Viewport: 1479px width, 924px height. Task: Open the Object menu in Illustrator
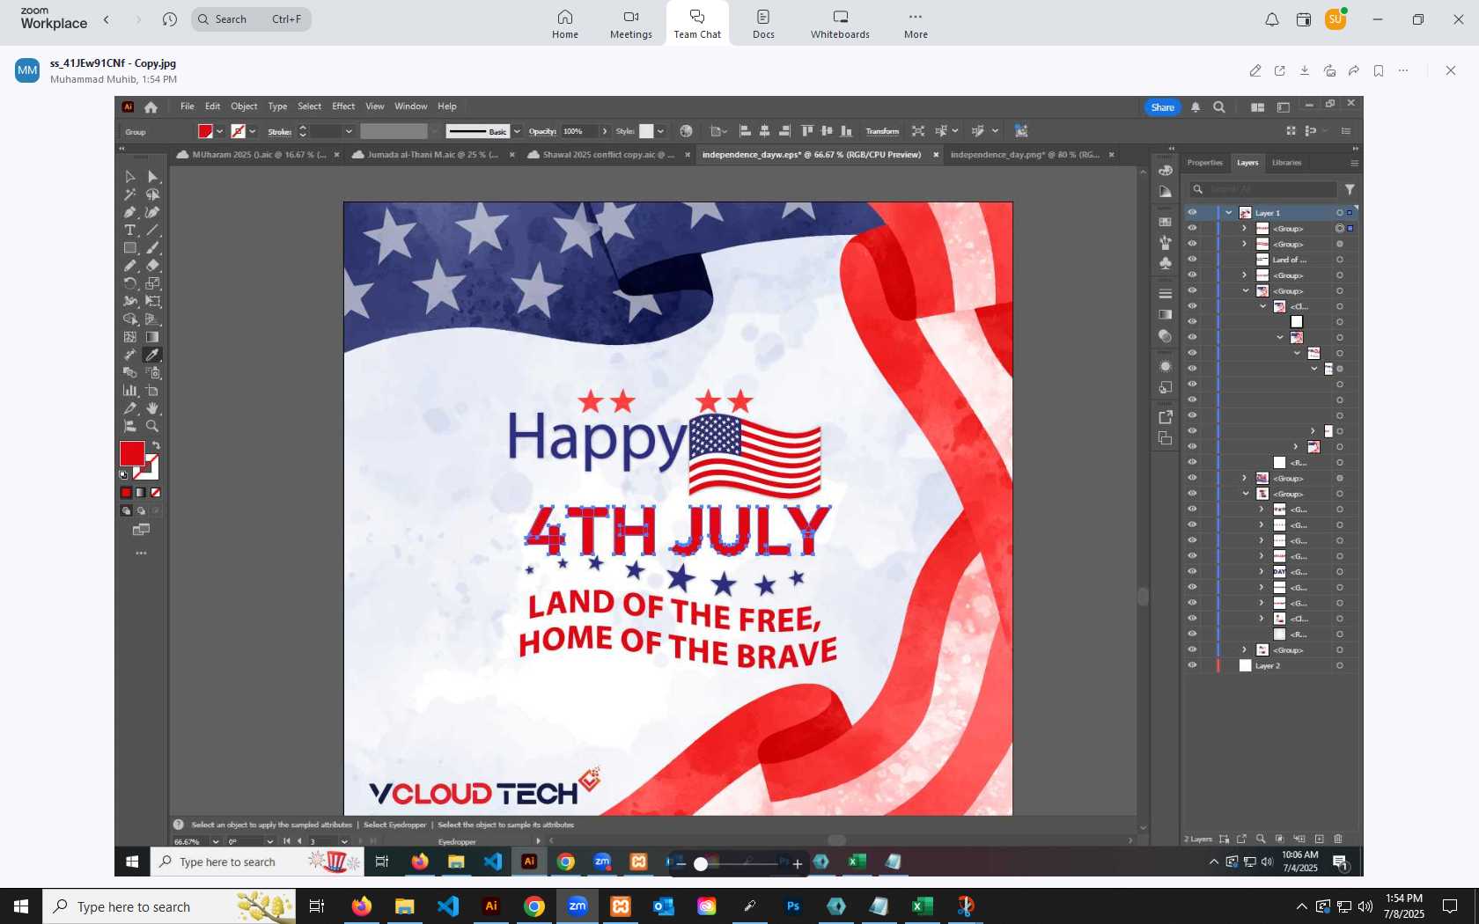coord(244,106)
